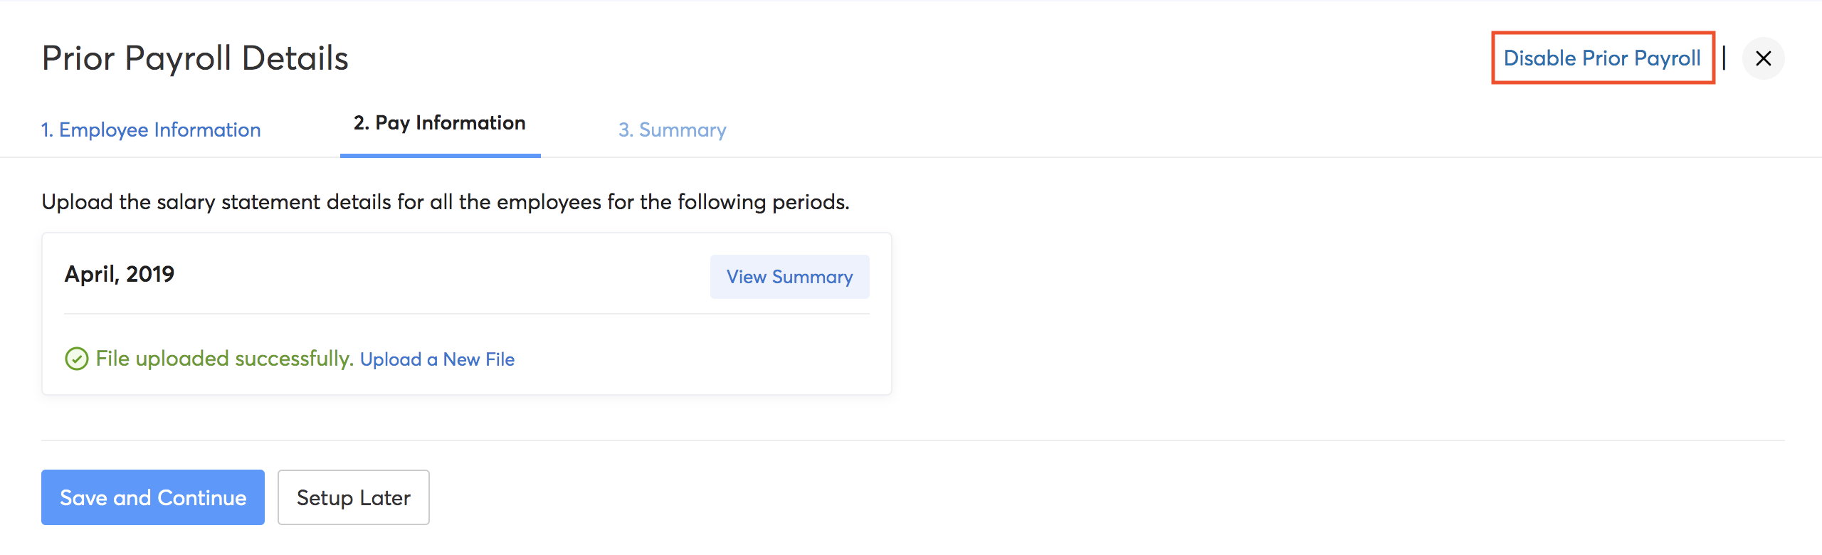The height and width of the screenshot is (555, 1822).
Task: Select the Pay Information tab
Action: pos(439,122)
